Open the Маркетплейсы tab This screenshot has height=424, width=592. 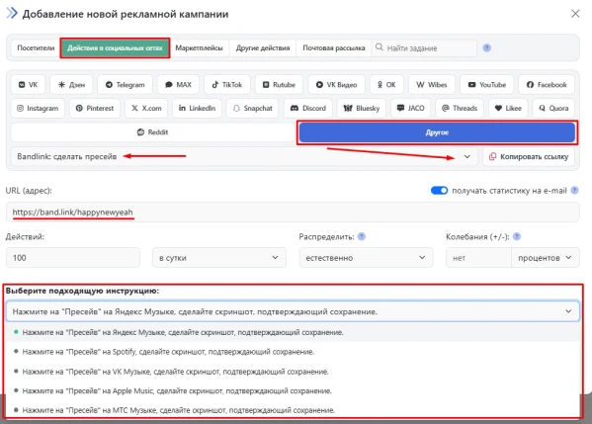199,48
